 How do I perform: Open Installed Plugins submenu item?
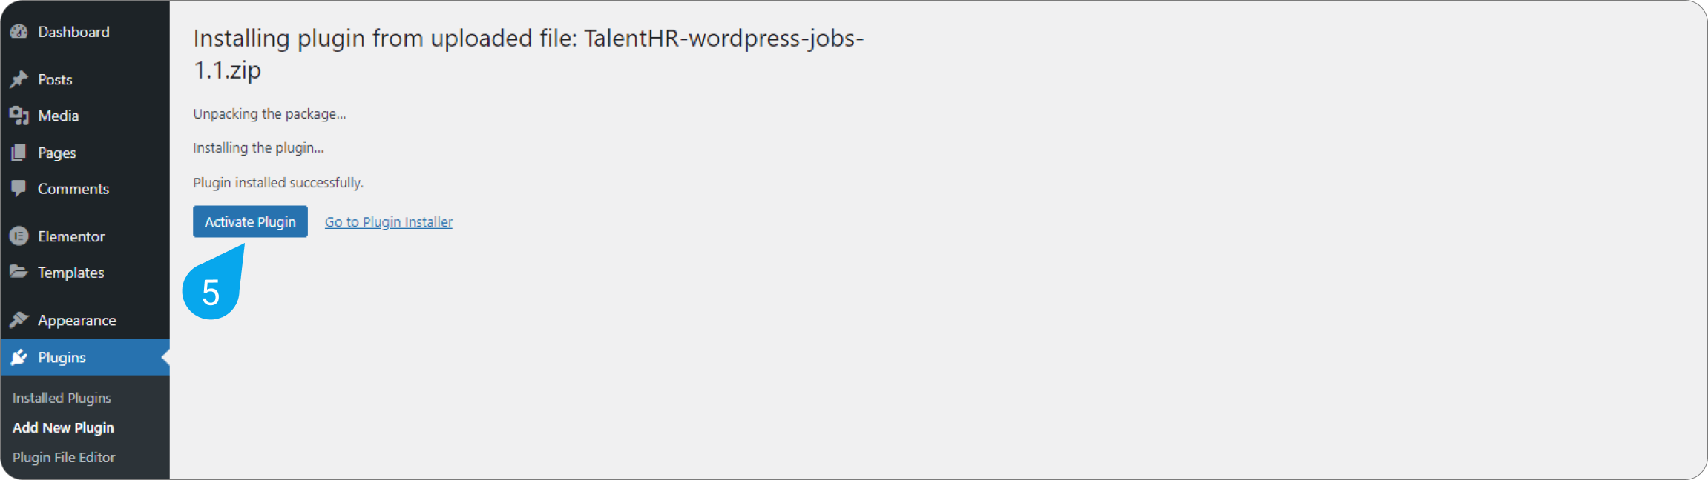click(62, 398)
